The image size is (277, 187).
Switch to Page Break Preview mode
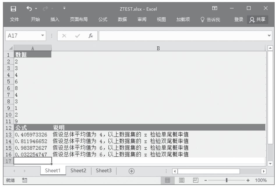tap(193, 181)
